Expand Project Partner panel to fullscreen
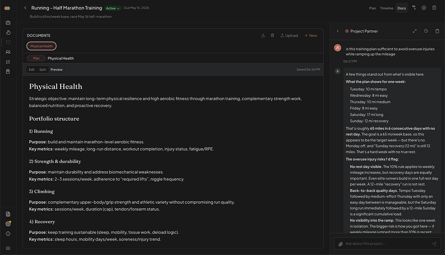445x255 pixels. [x=415, y=31]
